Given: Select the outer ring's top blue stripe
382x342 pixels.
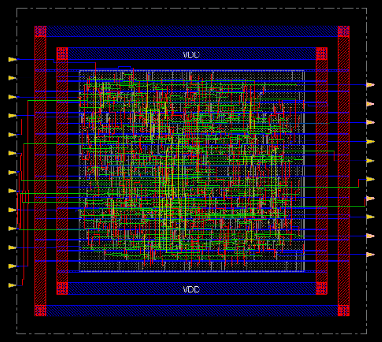Looking at the screenshot, I should tap(192, 31).
